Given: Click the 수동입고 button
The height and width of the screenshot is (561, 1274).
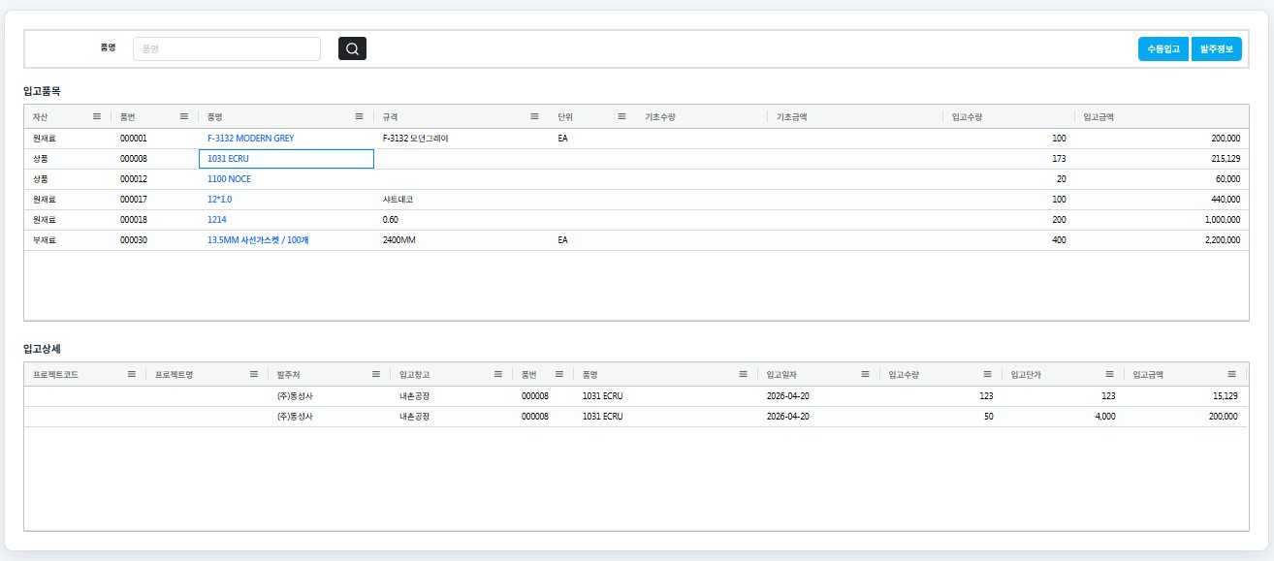Looking at the screenshot, I should (x=1163, y=48).
